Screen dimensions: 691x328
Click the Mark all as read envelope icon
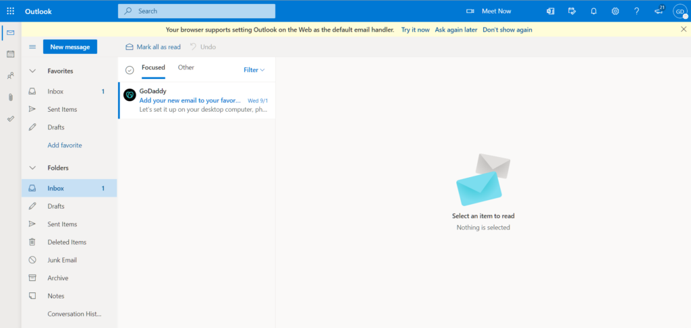pos(130,46)
